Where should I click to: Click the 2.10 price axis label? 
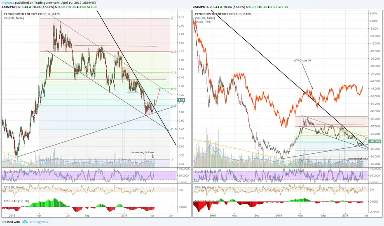[x=181, y=17]
